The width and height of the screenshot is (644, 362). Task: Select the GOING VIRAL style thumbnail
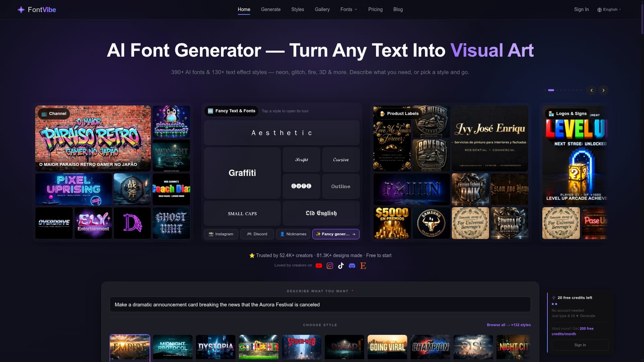[387, 347]
